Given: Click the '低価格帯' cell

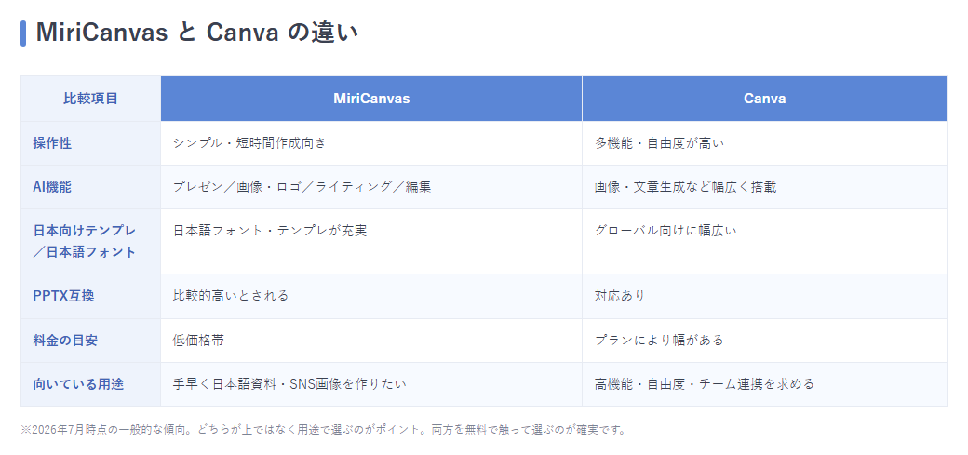Looking at the screenshot, I should point(371,341).
